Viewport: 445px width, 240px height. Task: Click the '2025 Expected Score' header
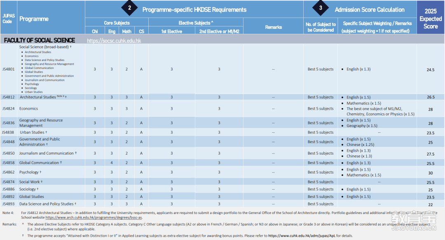pyautogui.click(x=431, y=19)
